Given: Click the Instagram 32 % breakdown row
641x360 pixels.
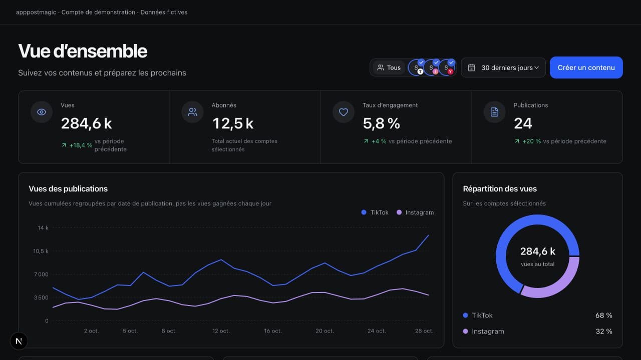Looking at the screenshot, I should click(x=537, y=331).
